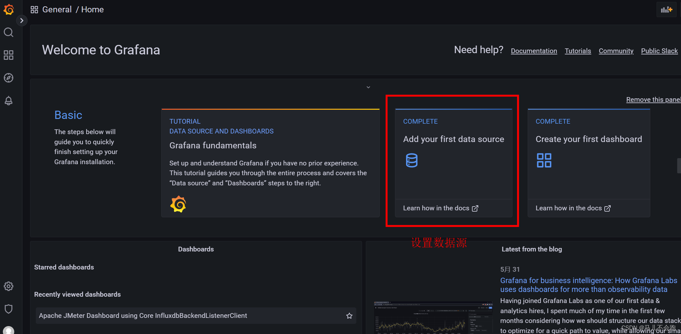Click Remove this panel link
Viewport: 681px width, 334px height.
[x=653, y=100]
